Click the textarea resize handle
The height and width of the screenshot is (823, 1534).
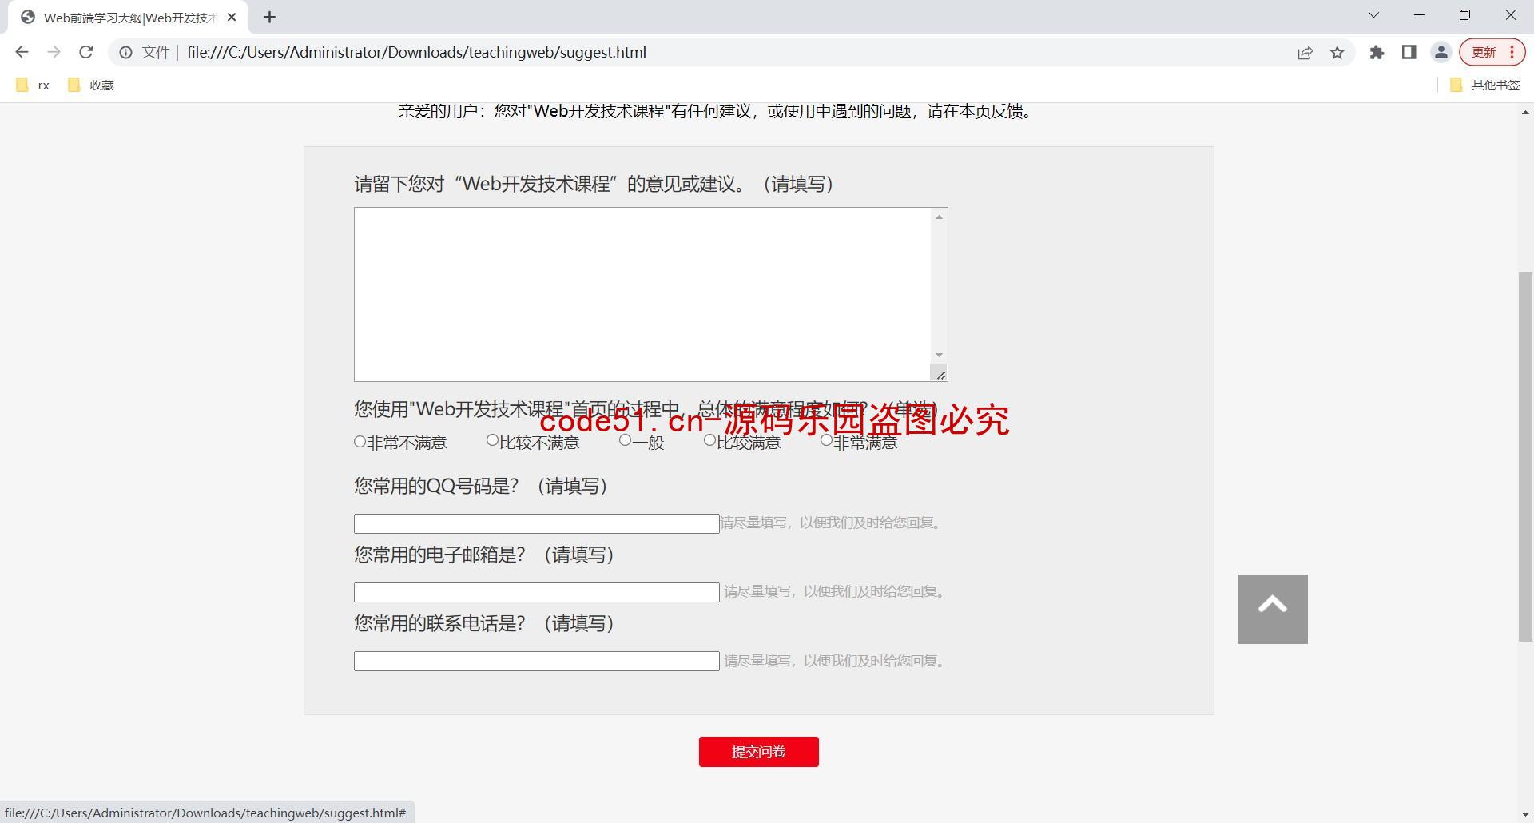(x=940, y=374)
